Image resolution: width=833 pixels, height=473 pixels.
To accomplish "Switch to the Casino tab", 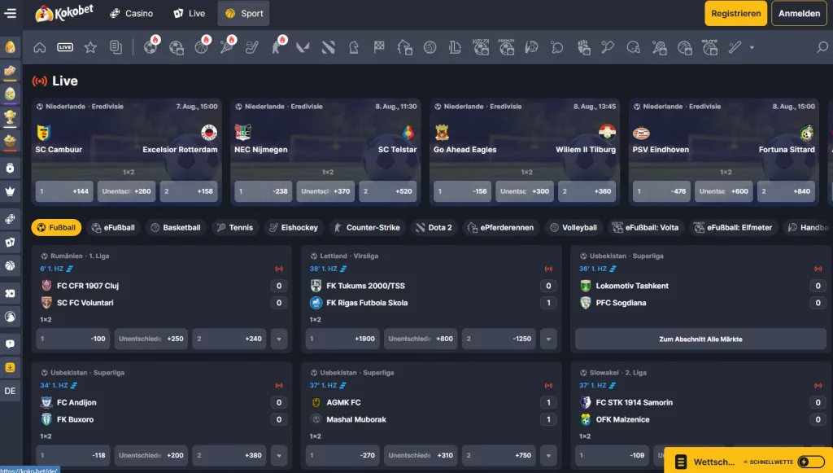I will 131,13.
